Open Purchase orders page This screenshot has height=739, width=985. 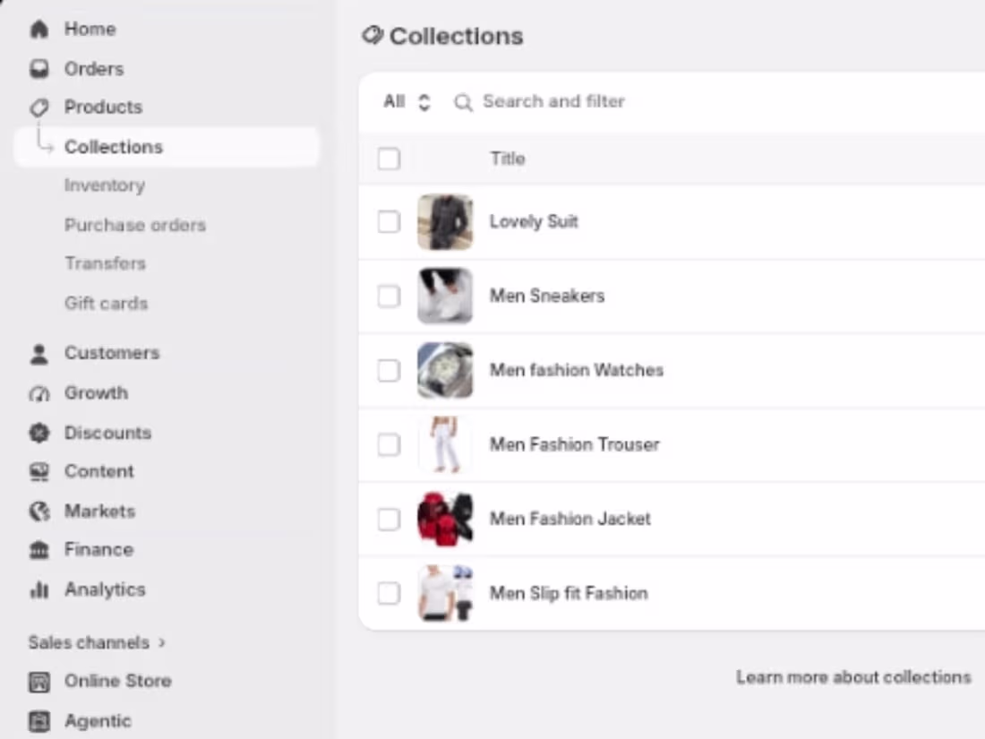(x=135, y=225)
